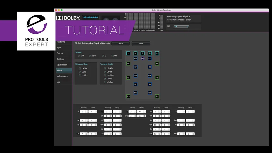Open the Mastering sidebar section

[x=61, y=42]
